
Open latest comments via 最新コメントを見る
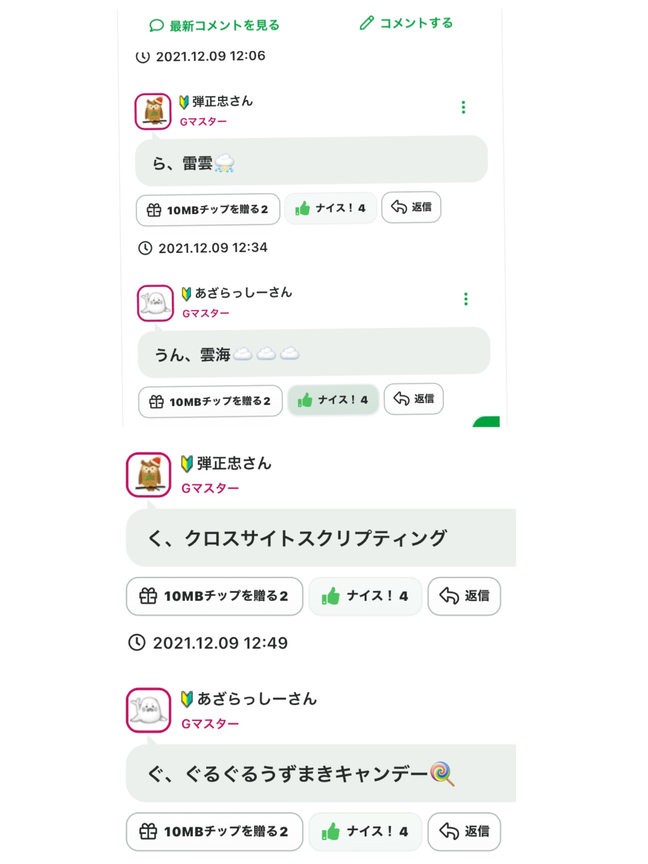pos(214,26)
